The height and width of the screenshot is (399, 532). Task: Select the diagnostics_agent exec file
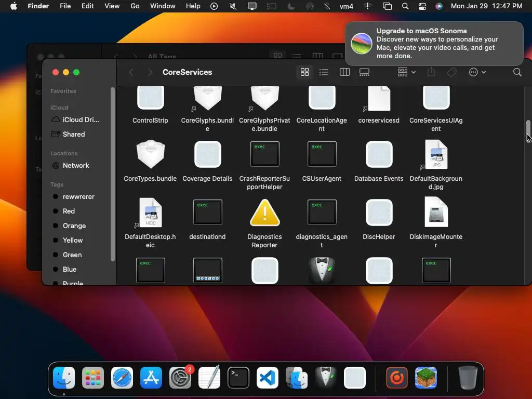[x=322, y=212]
